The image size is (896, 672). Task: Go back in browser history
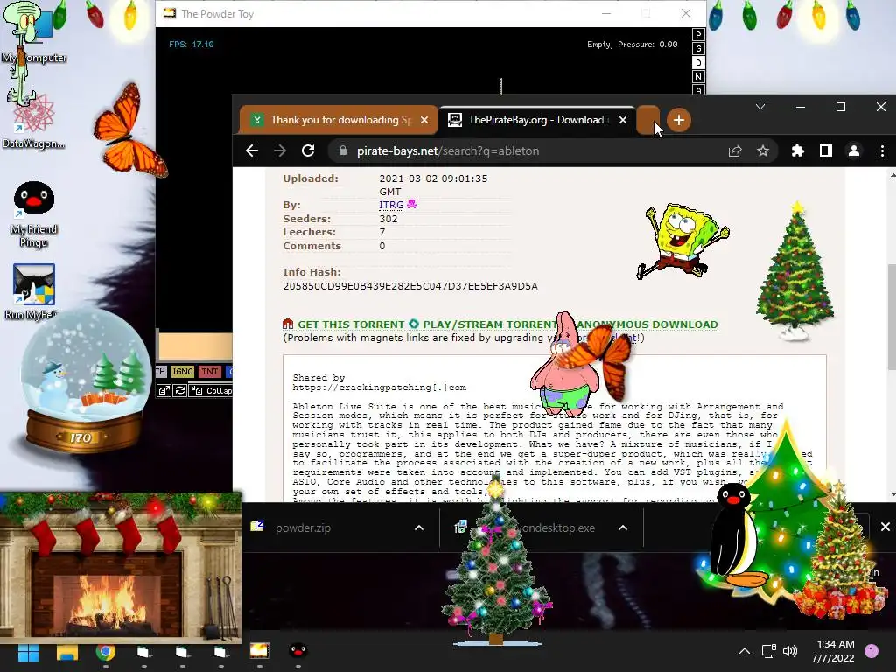(252, 150)
